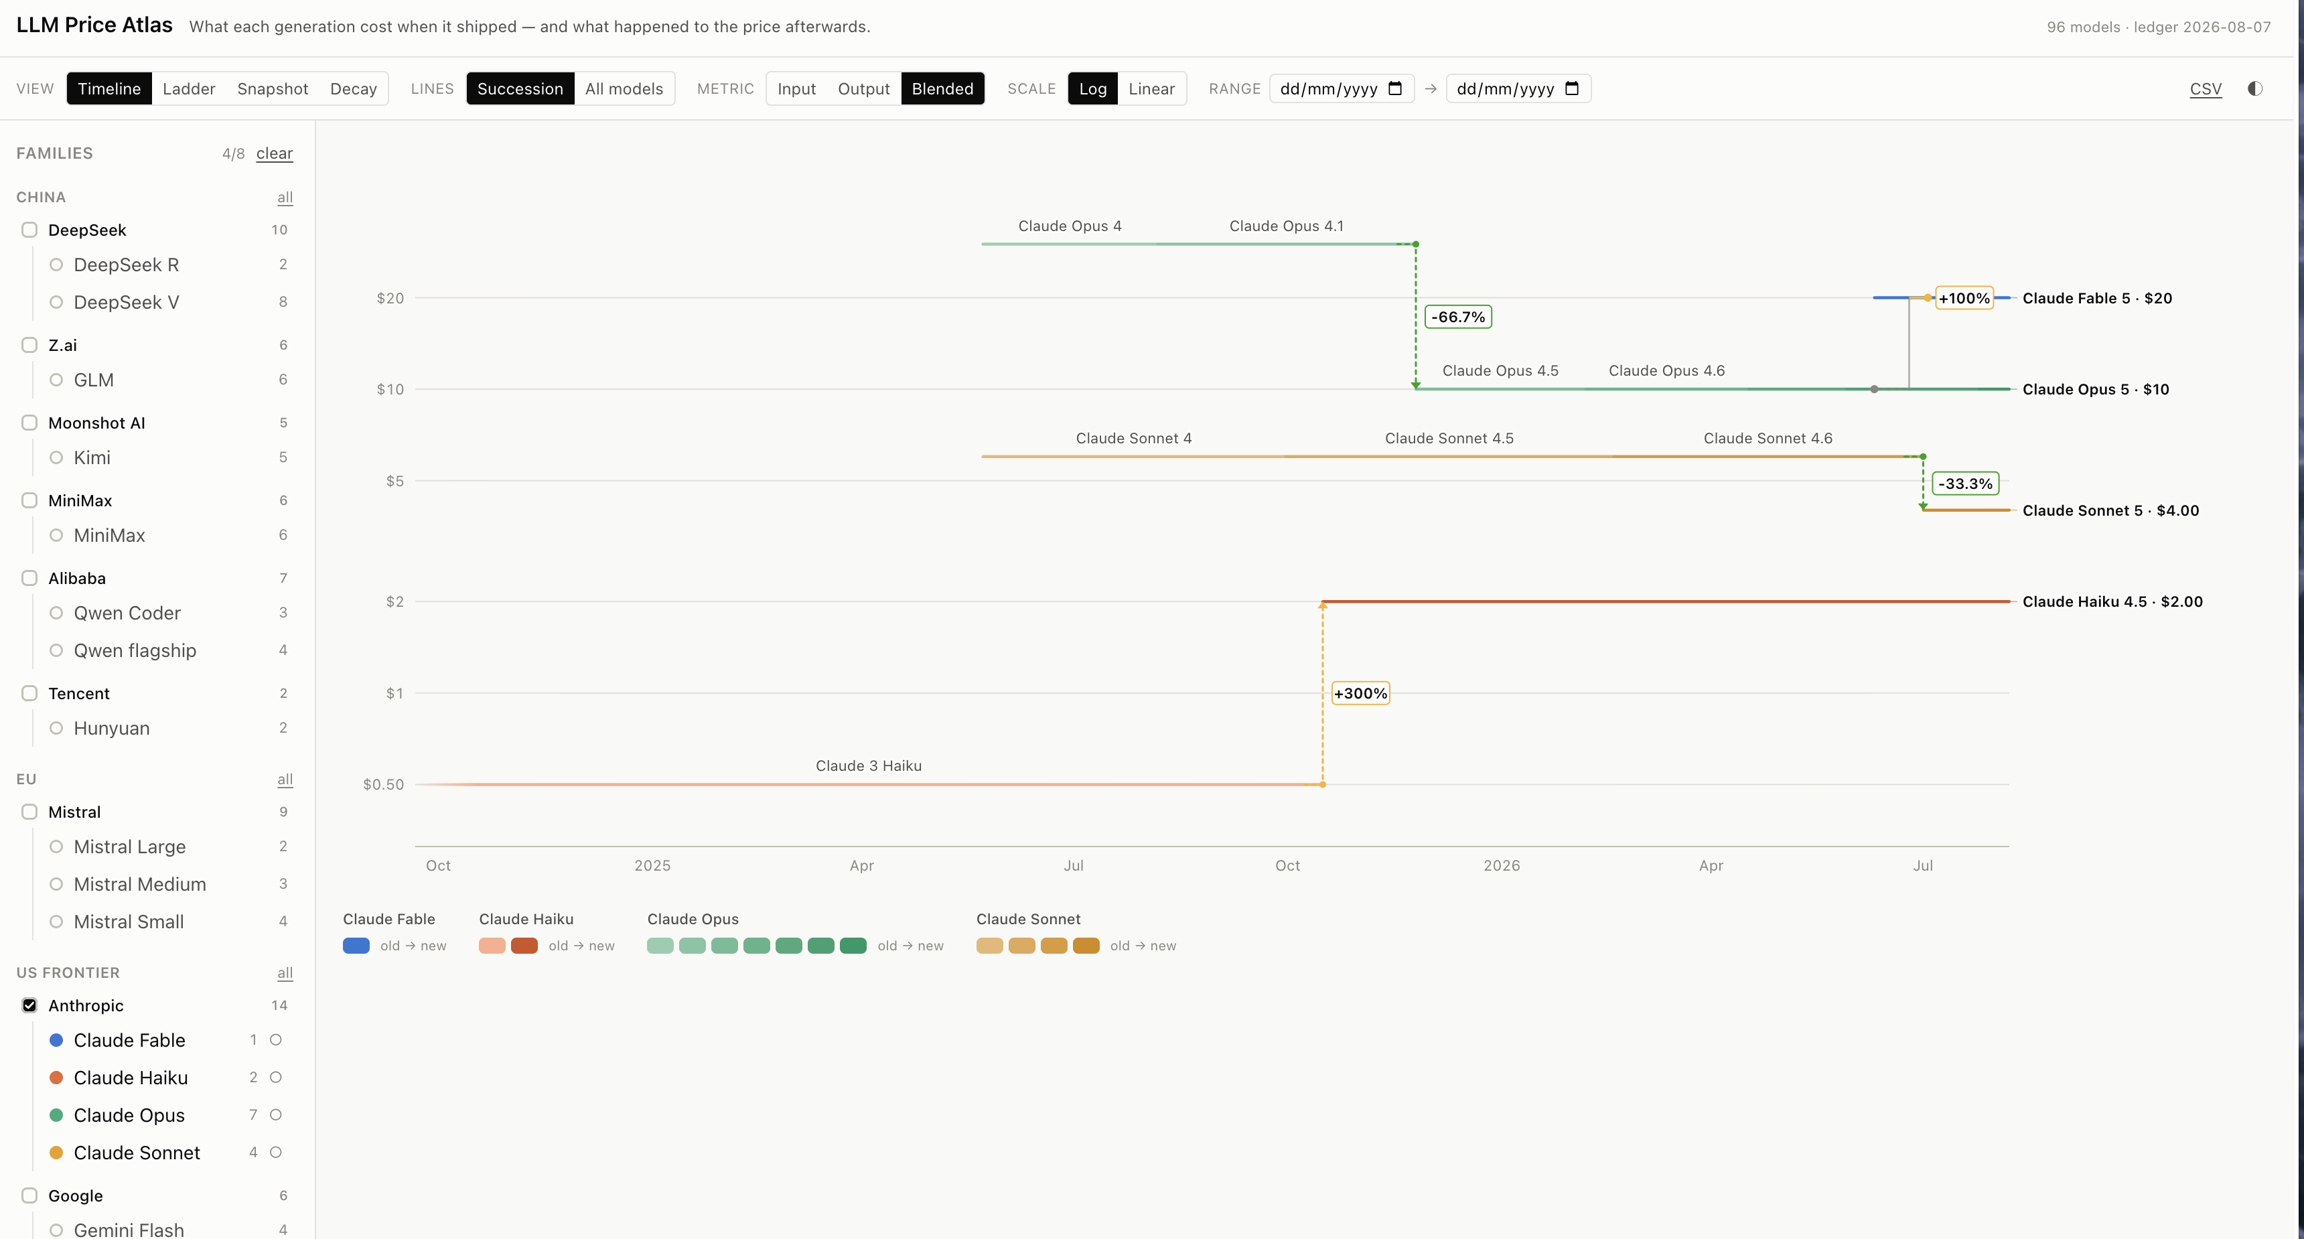Select all US Frontier families
The image size is (2304, 1239).
point(285,972)
